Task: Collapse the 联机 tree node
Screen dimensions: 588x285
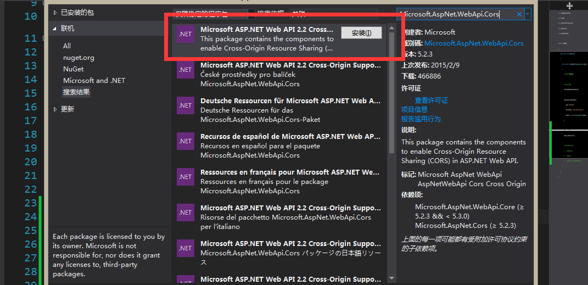Action: coord(55,29)
